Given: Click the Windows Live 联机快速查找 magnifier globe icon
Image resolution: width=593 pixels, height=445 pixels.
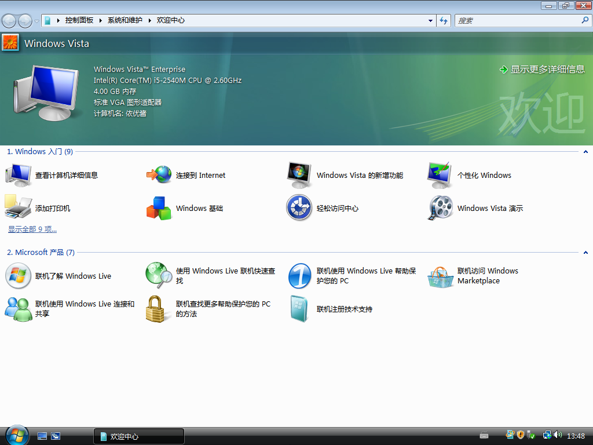Looking at the screenshot, I should click(x=159, y=275).
